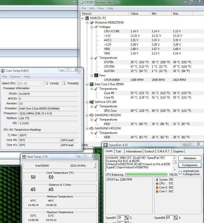This screenshot has height=223, width=204.
Task: Click the first SAMSUNG HD322HJ drive icon
Action: (x=92, y=115)
